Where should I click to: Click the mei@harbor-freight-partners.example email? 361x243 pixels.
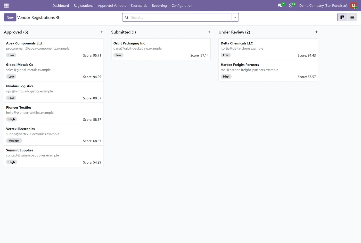(x=249, y=70)
